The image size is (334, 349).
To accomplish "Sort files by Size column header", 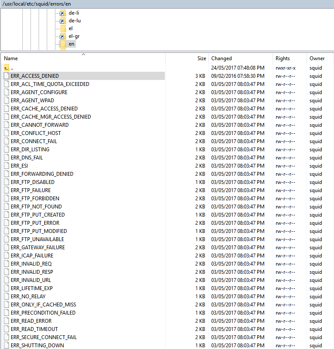I will pyautogui.click(x=187, y=58).
